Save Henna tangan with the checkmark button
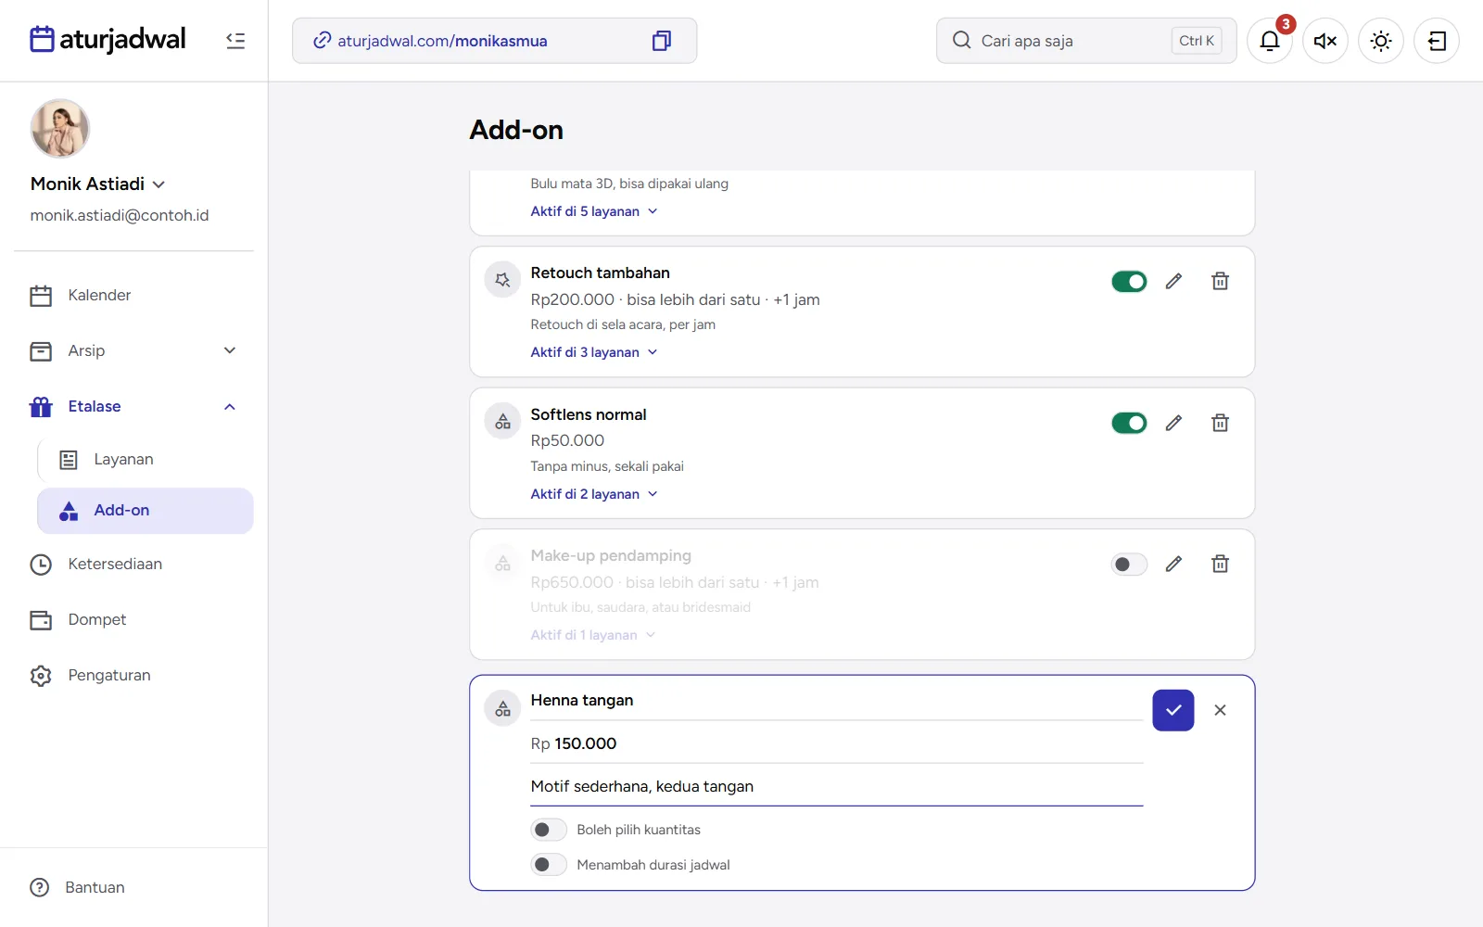 point(1173,710)
